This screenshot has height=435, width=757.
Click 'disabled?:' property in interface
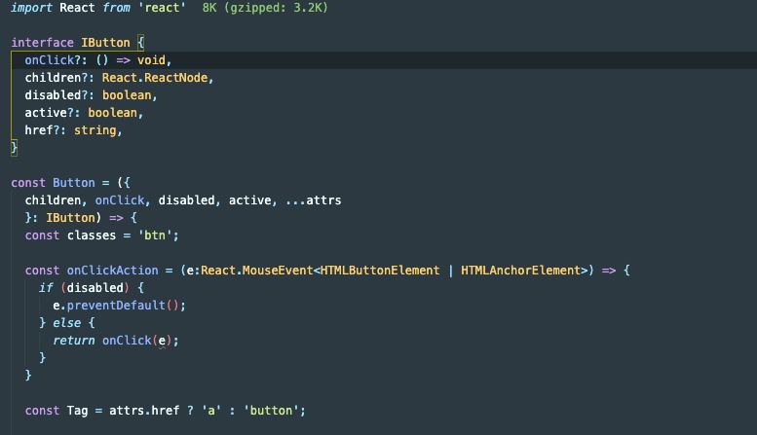pyautogui.click(x=59, y=95)
